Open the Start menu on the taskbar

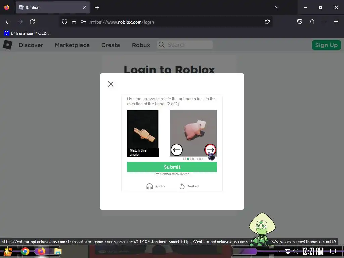[8, 251]
